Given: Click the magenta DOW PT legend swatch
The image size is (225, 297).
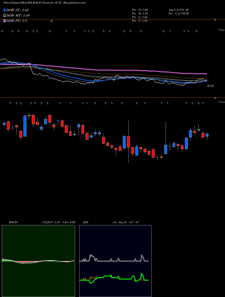Looking at the screenshot, I should point(4,21).
